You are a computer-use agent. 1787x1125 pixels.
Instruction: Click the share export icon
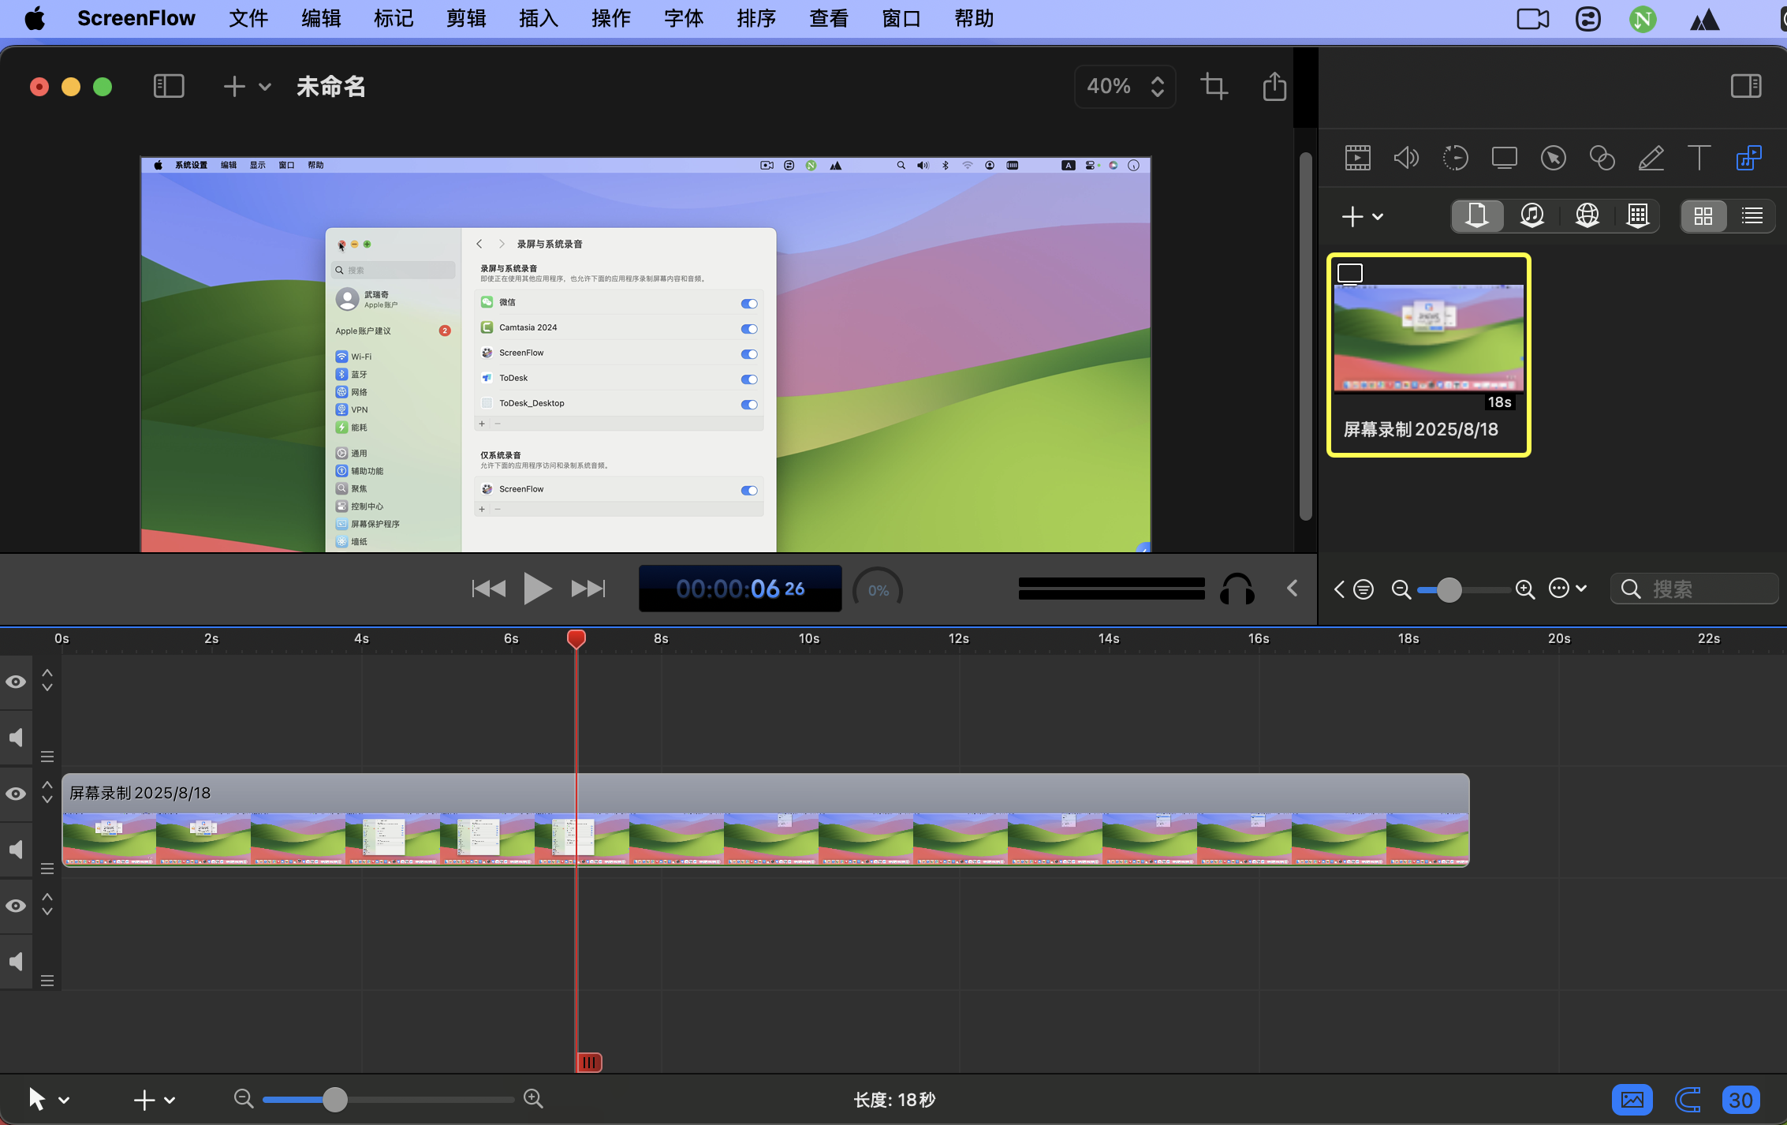click(x=1274, y=86)
